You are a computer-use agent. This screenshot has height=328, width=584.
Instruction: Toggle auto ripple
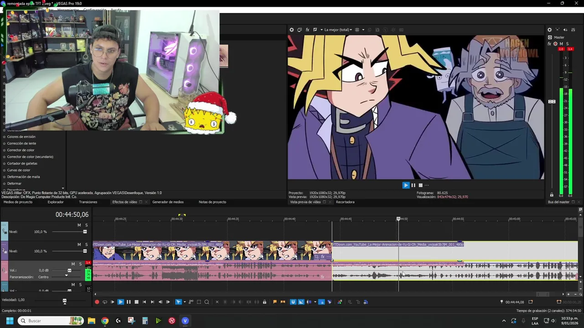309,302
